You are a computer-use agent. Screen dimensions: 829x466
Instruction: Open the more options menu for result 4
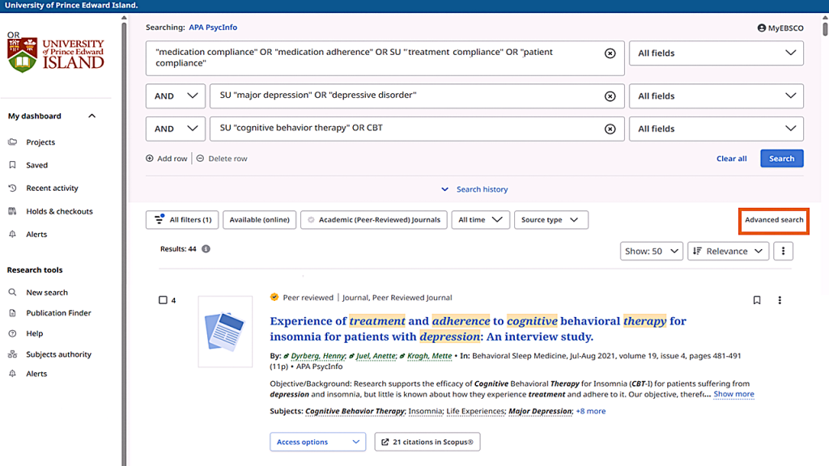[780, 300]
